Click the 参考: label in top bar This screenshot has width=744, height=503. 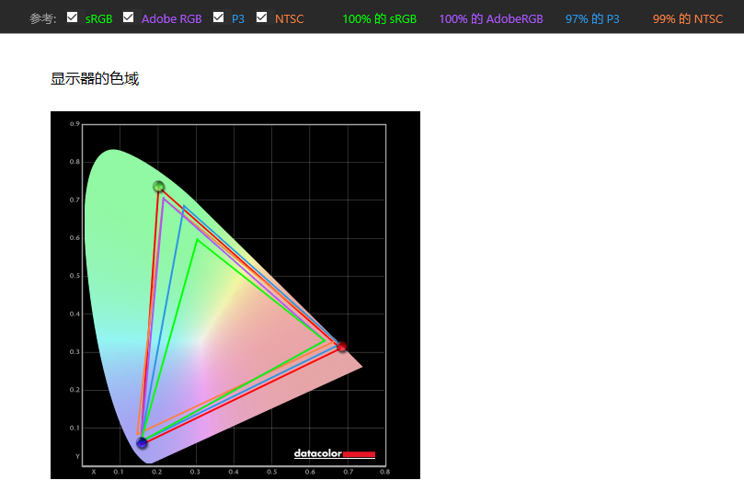(42, 19)
